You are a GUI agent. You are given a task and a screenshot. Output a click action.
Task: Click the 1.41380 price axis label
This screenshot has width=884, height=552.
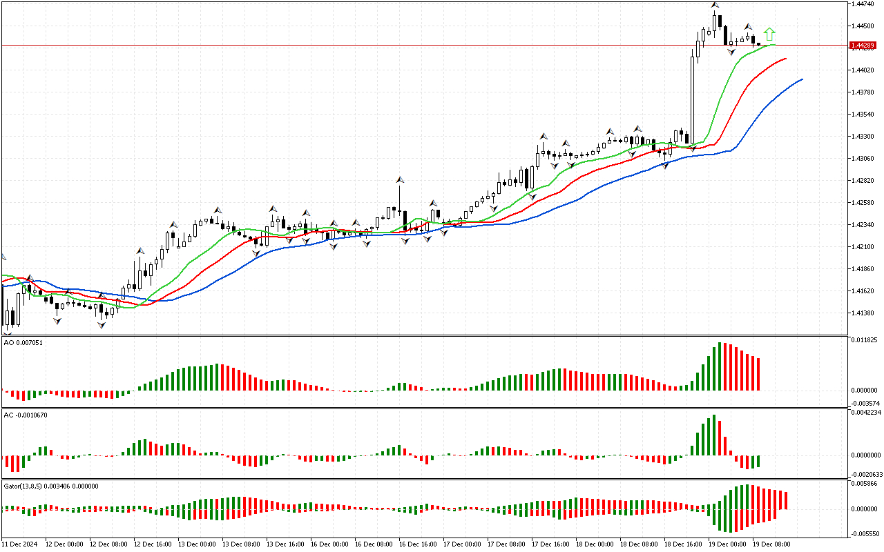coord(863,313)
